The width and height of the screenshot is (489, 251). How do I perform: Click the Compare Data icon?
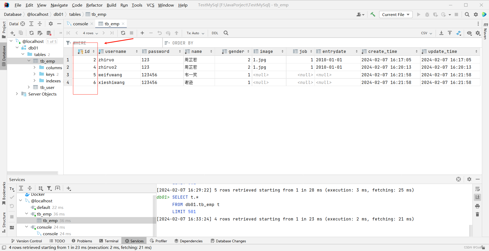[x=458, y=33]
